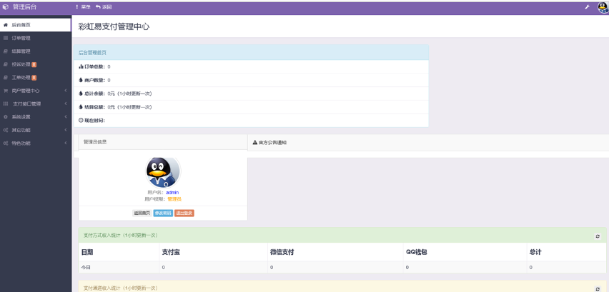This screenshot has width=609, height=292.
Task: Click the 后台管理首页 panel heading
Action: pyautogui.click(x=92, y=52)
